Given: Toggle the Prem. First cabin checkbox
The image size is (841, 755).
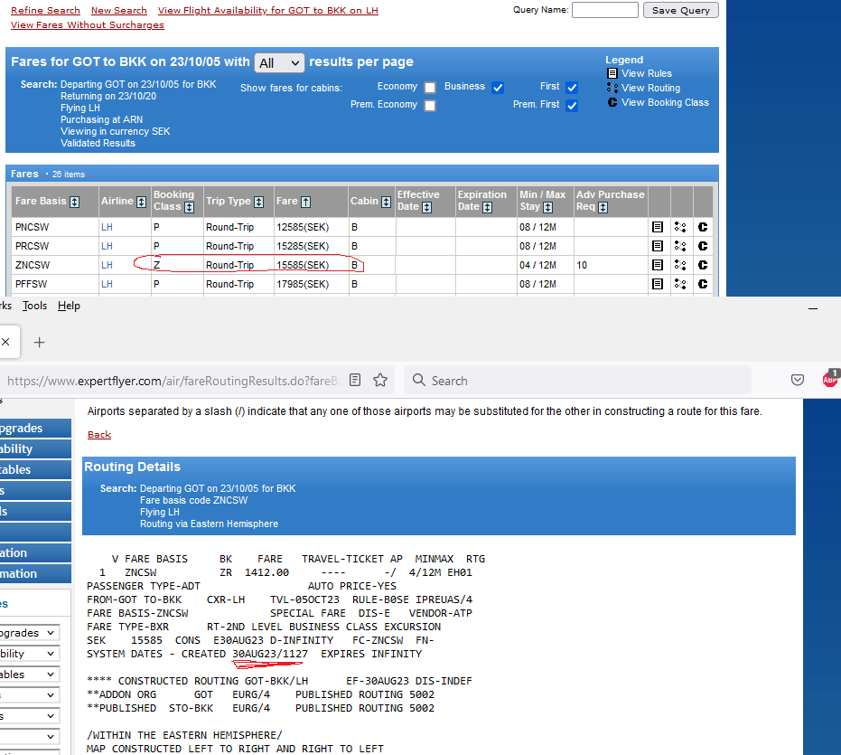Looking at the screenshot, I should [x=572, y=106].
